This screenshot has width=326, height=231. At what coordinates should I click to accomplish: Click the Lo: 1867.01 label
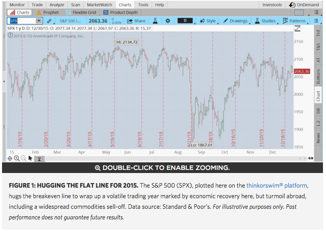point(202,145)
